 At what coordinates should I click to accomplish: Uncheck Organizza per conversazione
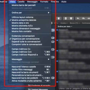(x=30, y=39)
